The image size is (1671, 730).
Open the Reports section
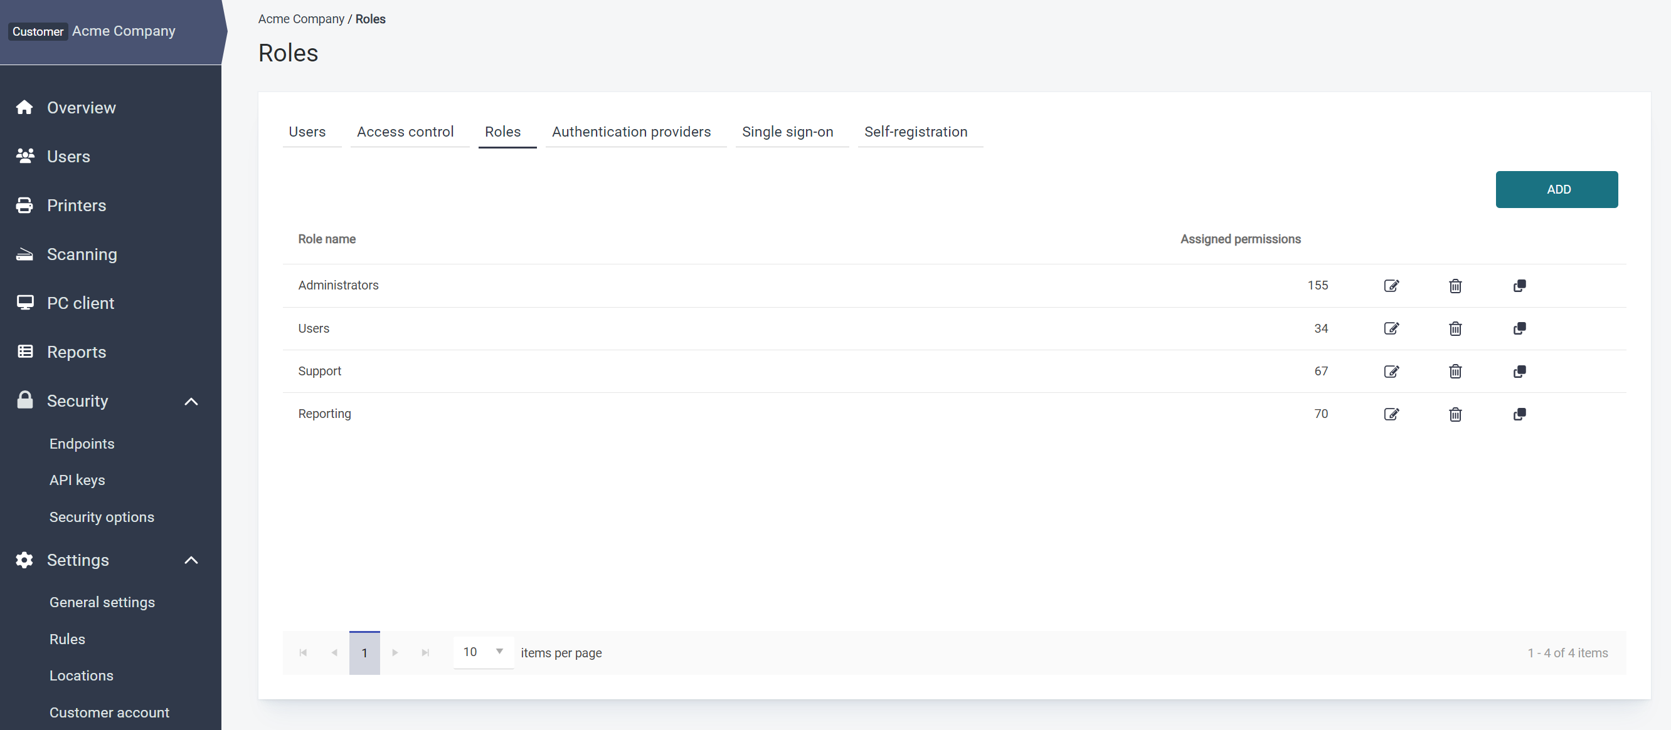(76, 352)
